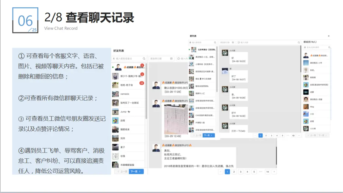The image size is (343, 193).
Task: Click the magnifier in group chat content search
Action: pyautogui.click(x=299, y=43)
